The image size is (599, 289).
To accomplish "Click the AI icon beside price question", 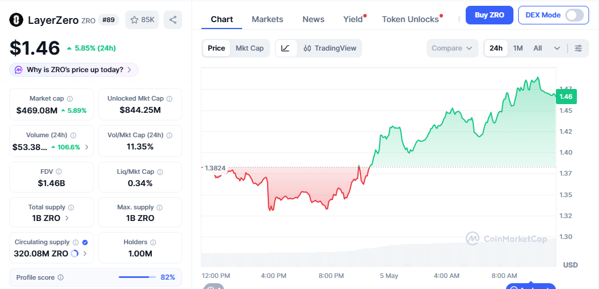I will pyautogui.click(x=19, y=70).
